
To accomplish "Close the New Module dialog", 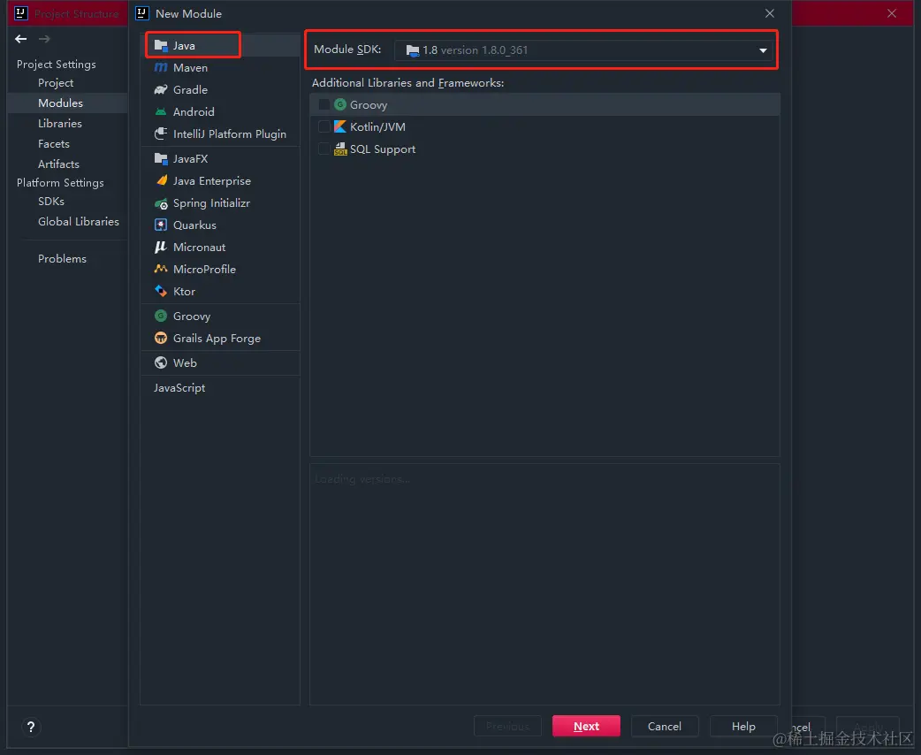I will point(770,13).
